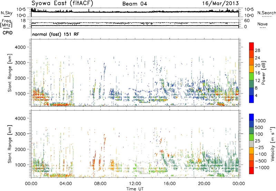This screenshot has width=276, height=191.
Task: Click the "Time UT" axis title
Action: (135, 189)
